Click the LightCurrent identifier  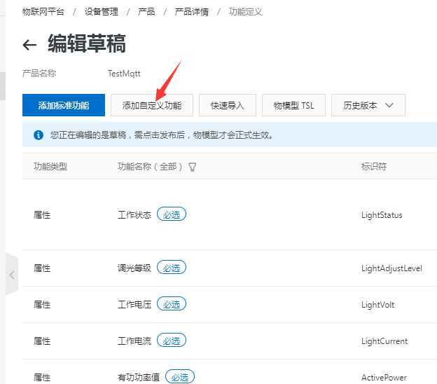(x=384, y=341)
